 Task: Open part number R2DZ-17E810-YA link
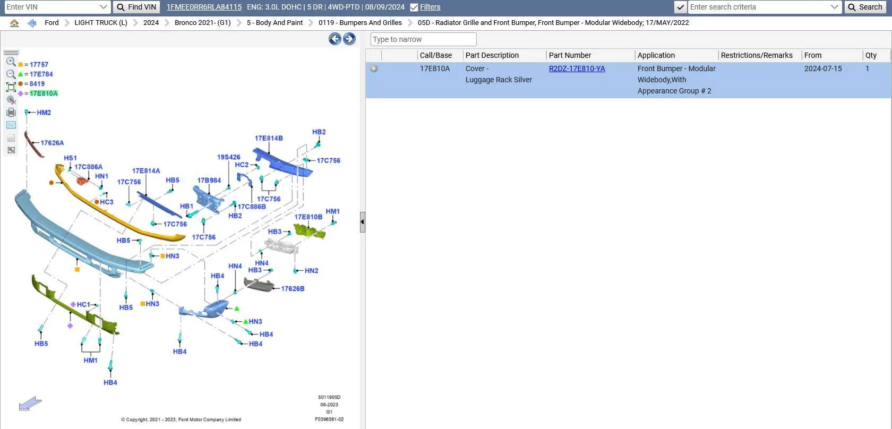pos(577,68)
